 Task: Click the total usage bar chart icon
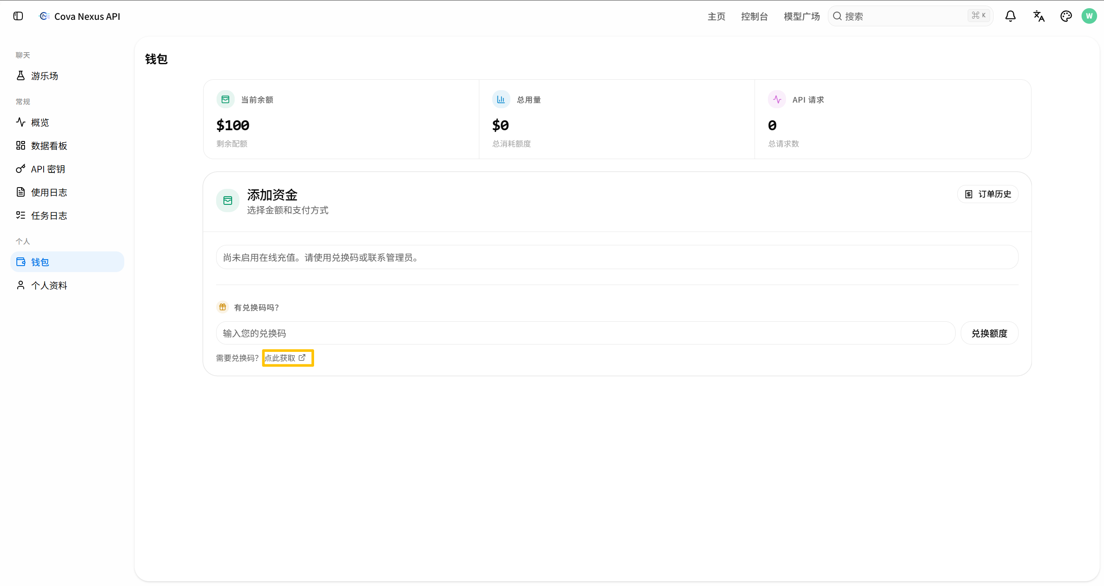(501, 100)
